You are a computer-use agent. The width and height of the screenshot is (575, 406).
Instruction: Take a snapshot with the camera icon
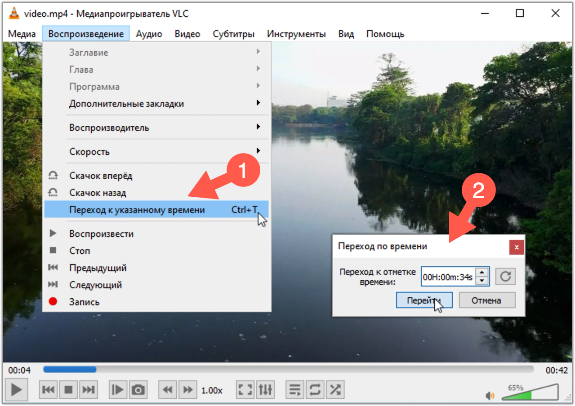pos(138,390)
